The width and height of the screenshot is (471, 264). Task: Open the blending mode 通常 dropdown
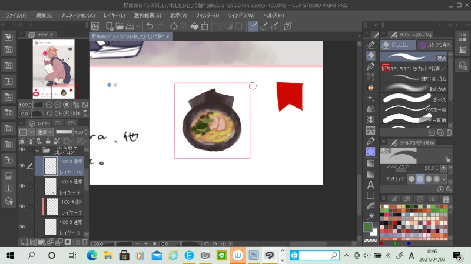coord(45,132)
